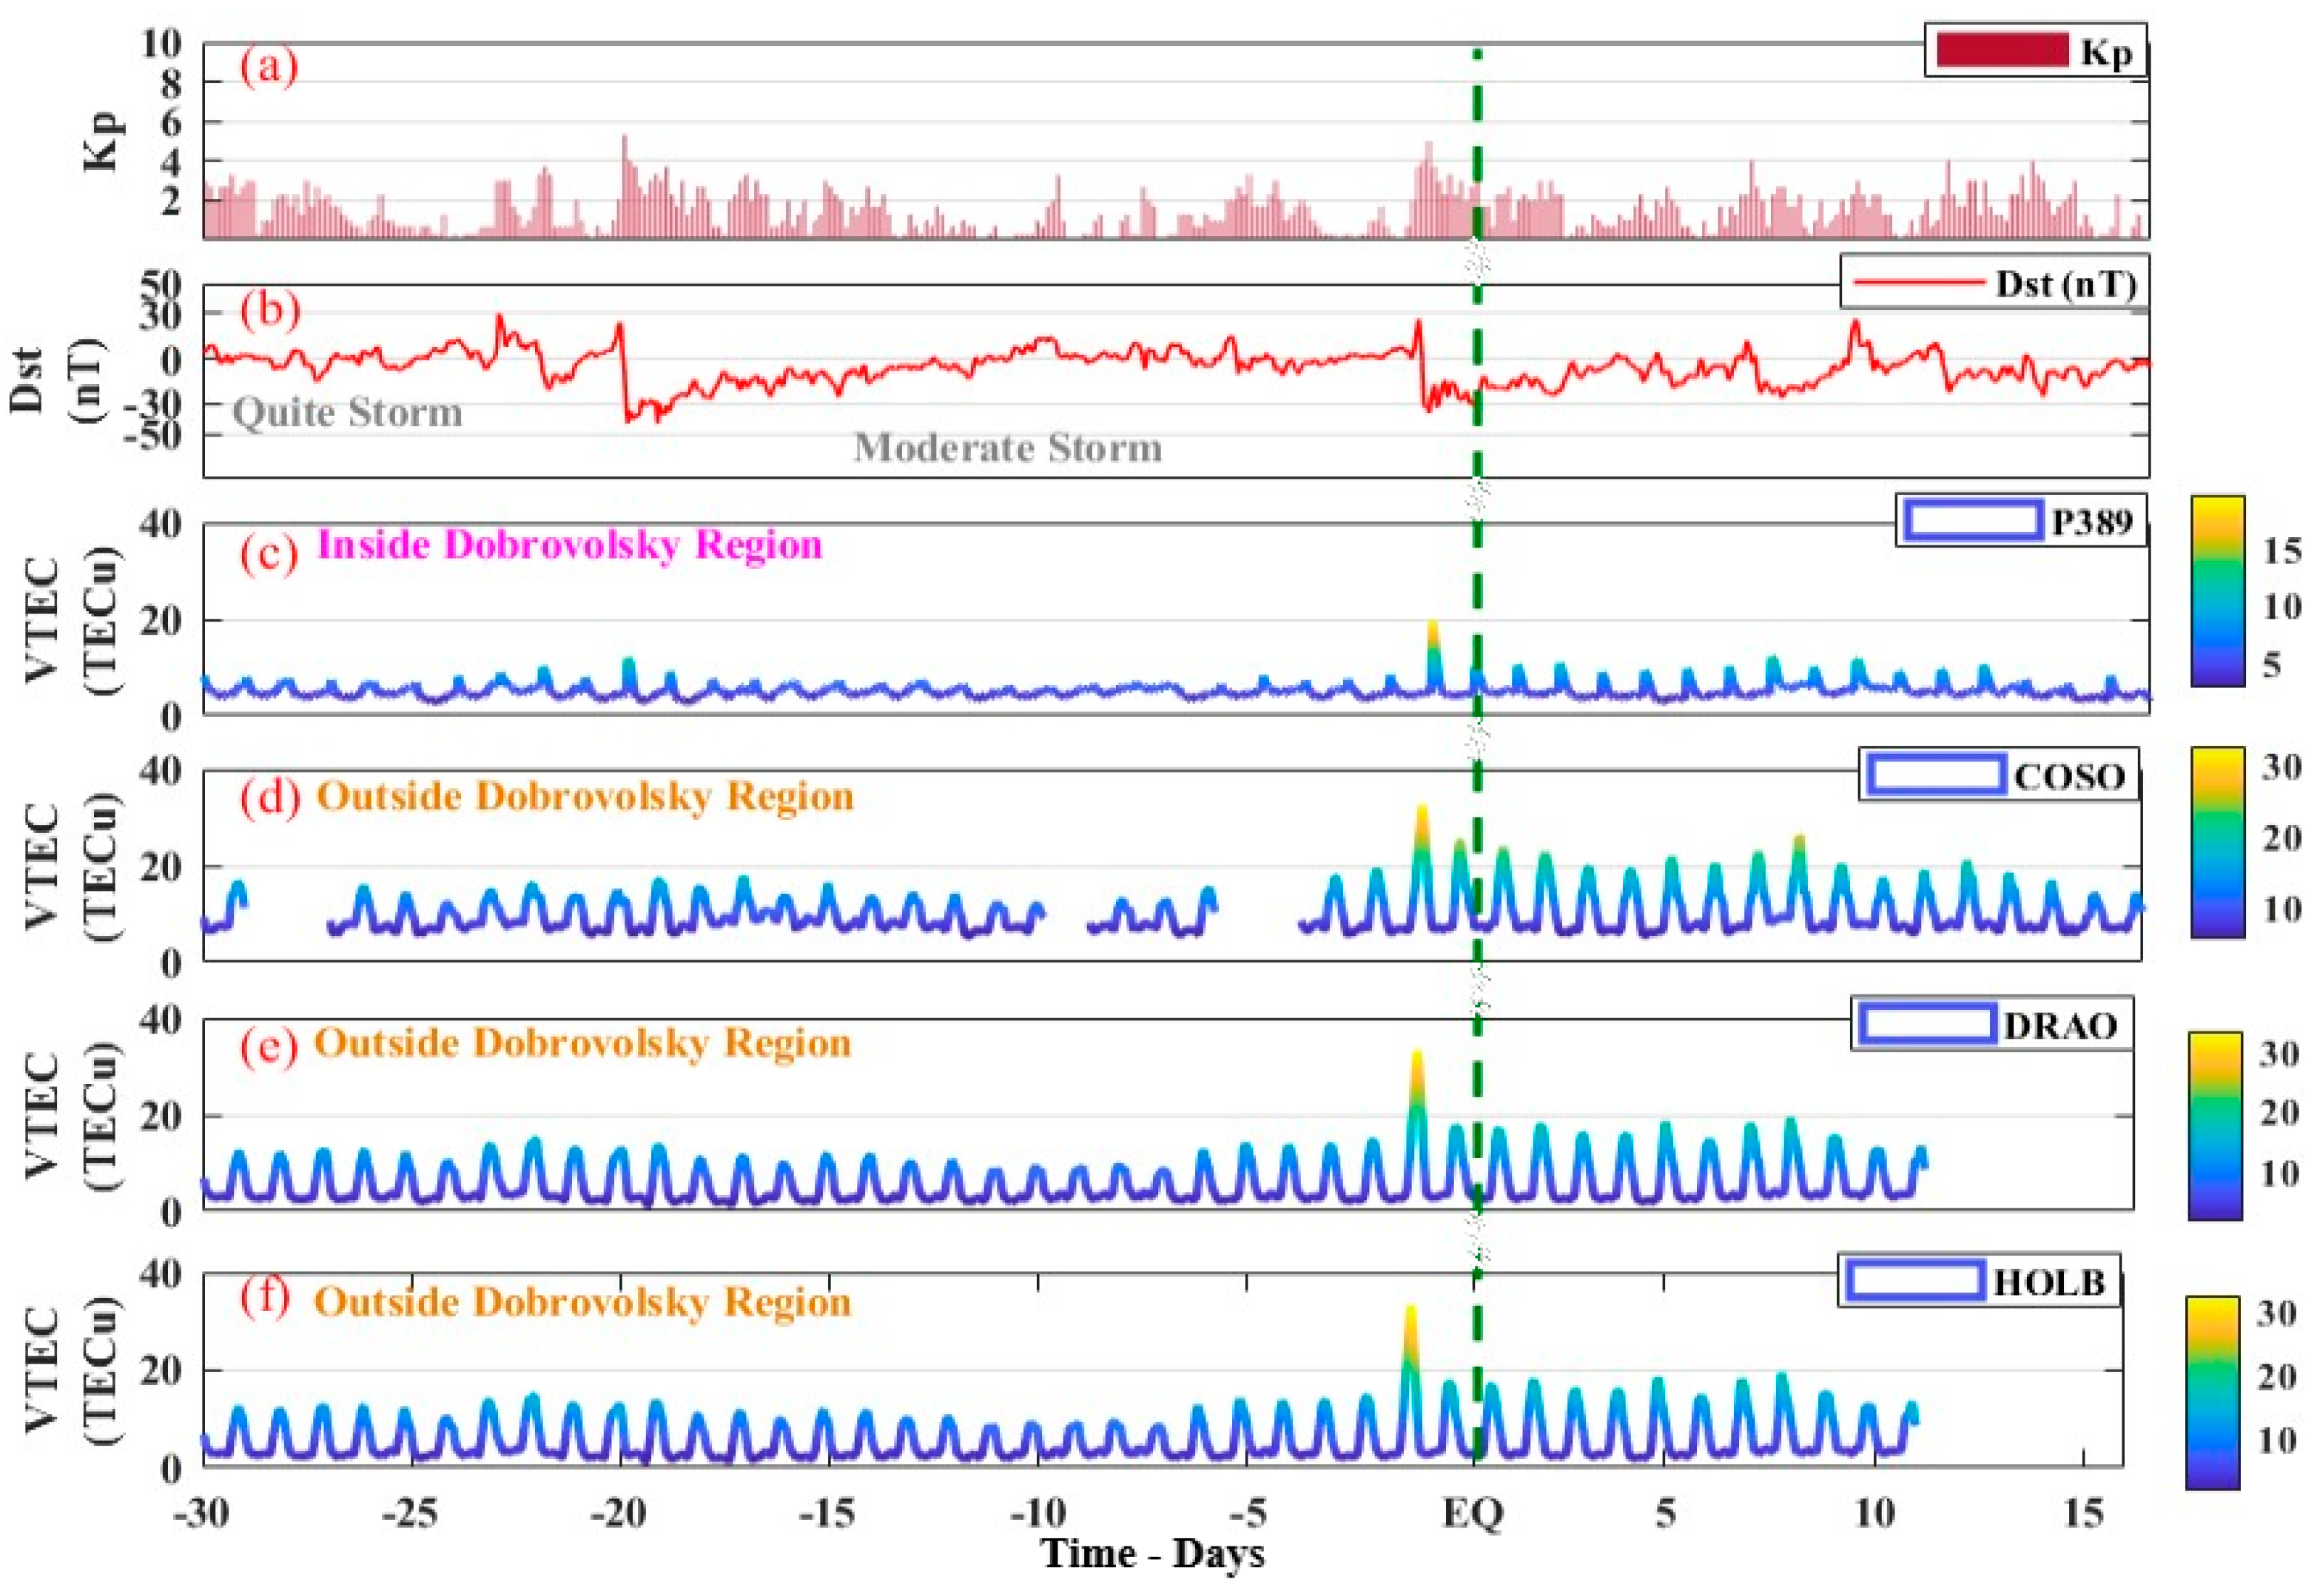
Task: Click the EQ tick label on the time axis
Action: click(x=1472, y=1514)
